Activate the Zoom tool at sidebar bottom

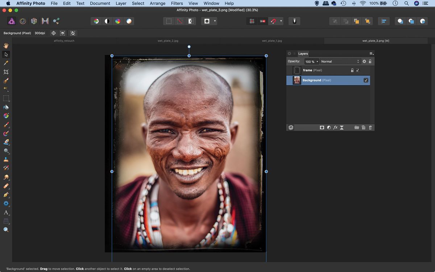(6, 230)
